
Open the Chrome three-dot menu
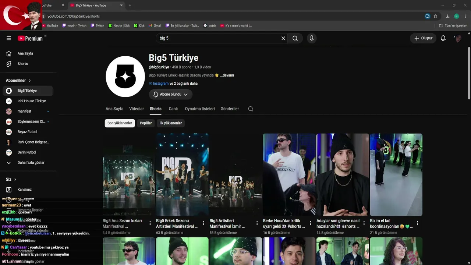coord(465,16)
